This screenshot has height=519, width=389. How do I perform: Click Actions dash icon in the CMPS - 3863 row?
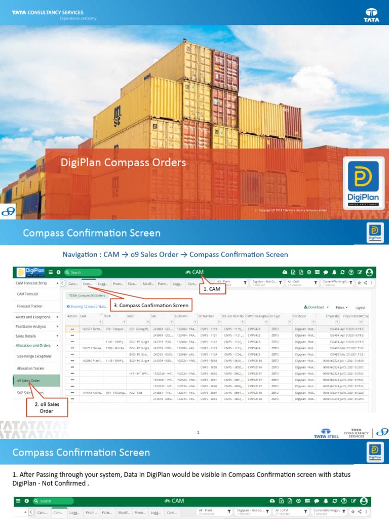point(72,399)
